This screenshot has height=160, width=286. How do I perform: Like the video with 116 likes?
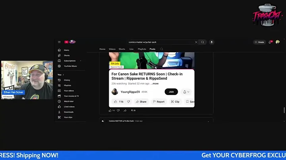[118, 102]
